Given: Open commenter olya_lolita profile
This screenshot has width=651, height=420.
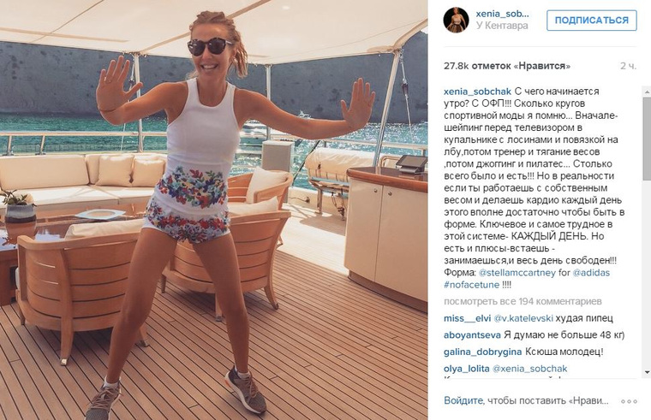Looking at the screenshot, I should [x=467, y=369].
